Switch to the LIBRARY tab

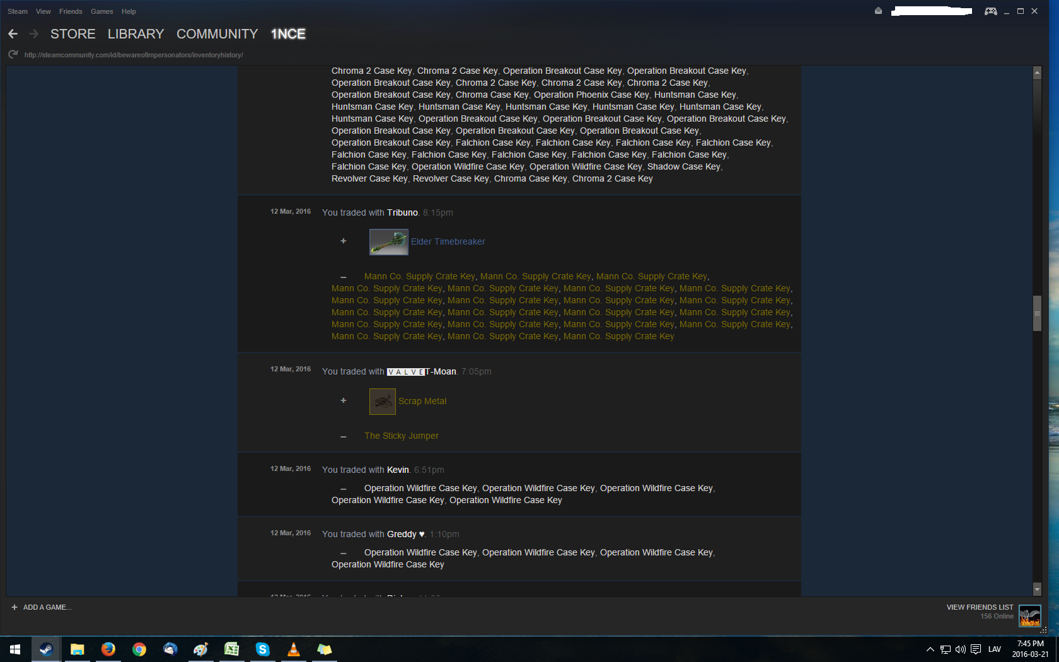[136, 34]
